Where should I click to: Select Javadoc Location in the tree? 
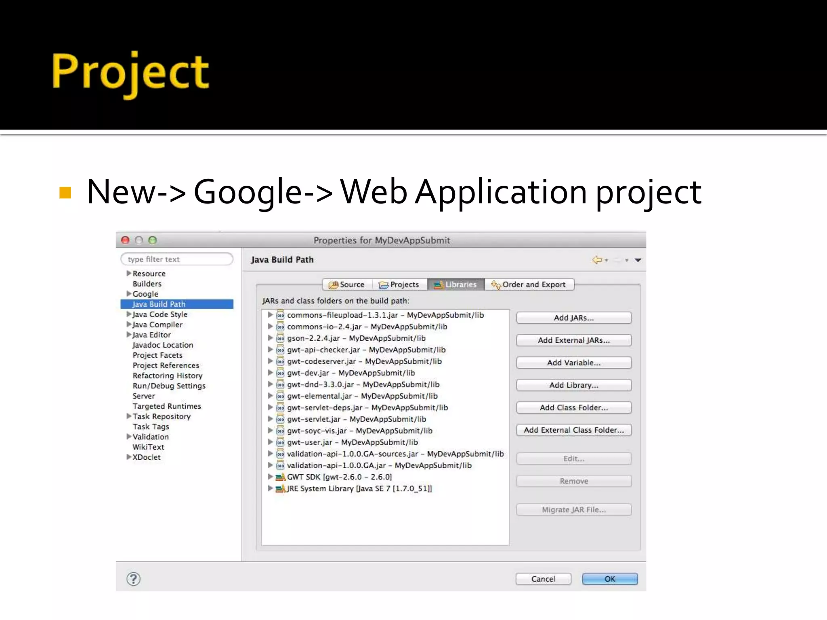click(x=163, y=345)
